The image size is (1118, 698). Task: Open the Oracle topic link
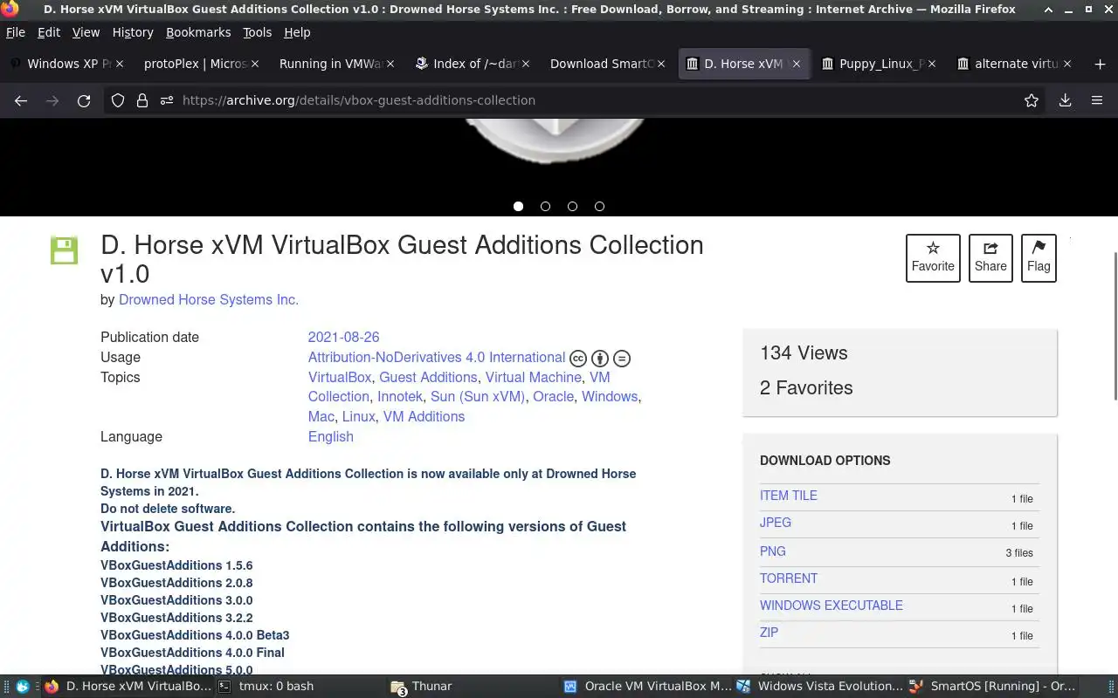click(554, 397)
